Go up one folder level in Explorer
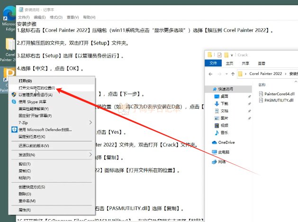Screen dimensions: 298x222 [x=233, y=74]
